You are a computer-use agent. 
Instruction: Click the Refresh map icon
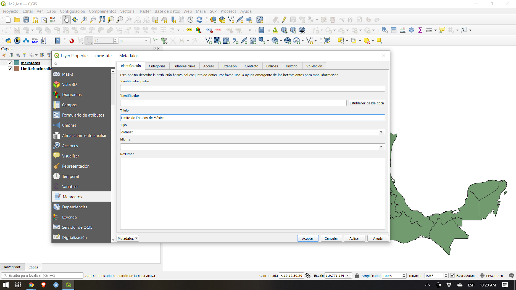coord(200,20)
